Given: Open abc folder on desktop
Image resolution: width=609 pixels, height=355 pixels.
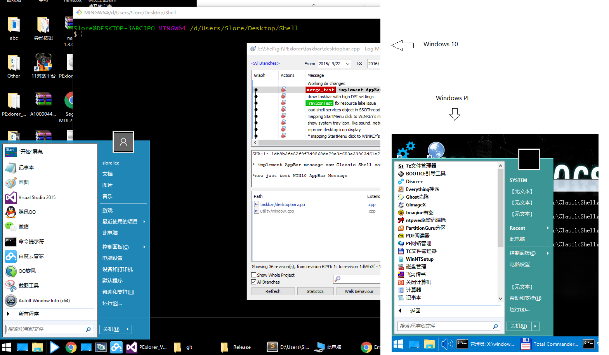Looking at the screenshot, I should 14,29.
